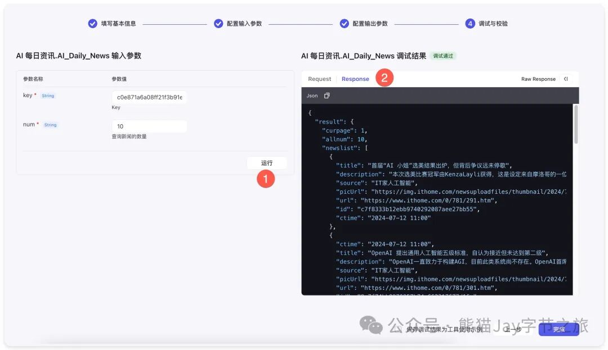
Task: Click the 完成 button
Action: tap(559, 330)
